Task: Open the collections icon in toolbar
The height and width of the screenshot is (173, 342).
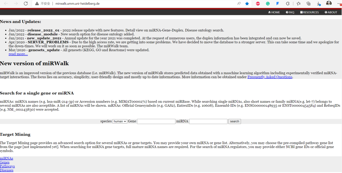Action: point(308,3)
